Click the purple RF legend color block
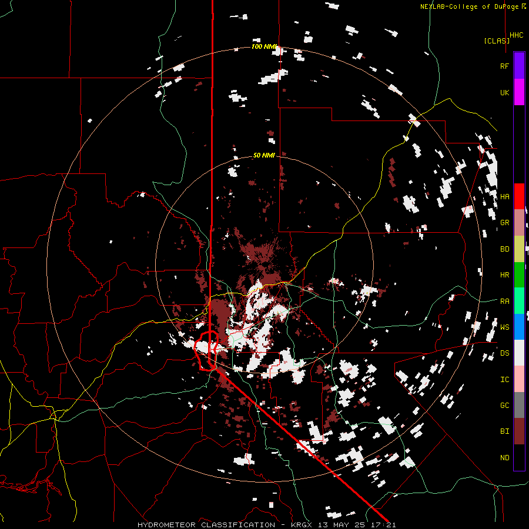The image size is (529, 529). point(519,66)
